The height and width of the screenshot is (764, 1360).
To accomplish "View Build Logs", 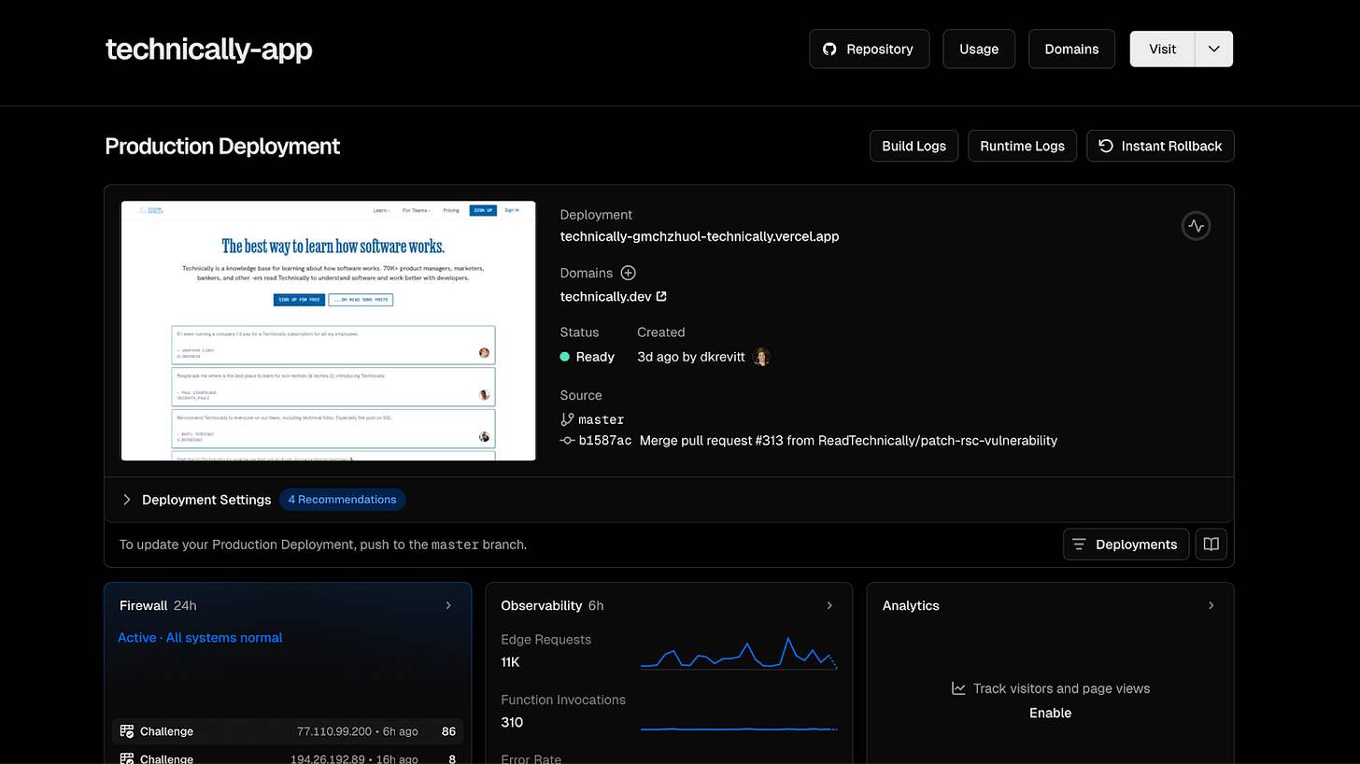I will tap(914, 146).
